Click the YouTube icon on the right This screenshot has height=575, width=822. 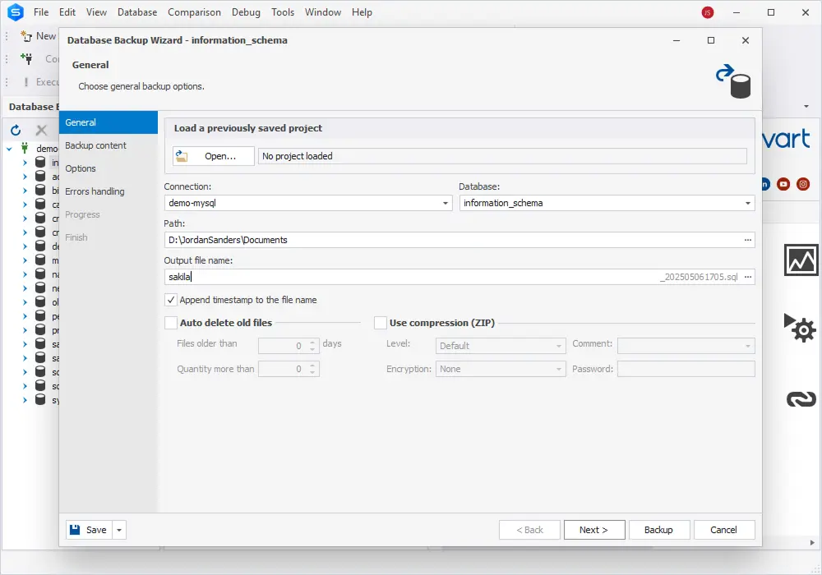click(783, 184)
